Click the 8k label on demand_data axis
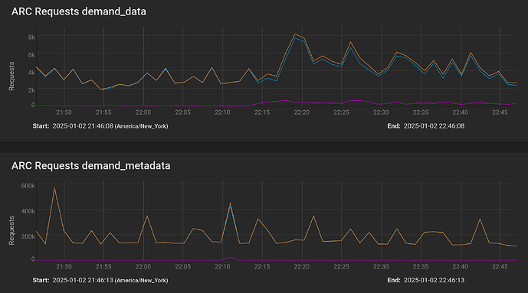528x293 pixels. coord(31,37)
